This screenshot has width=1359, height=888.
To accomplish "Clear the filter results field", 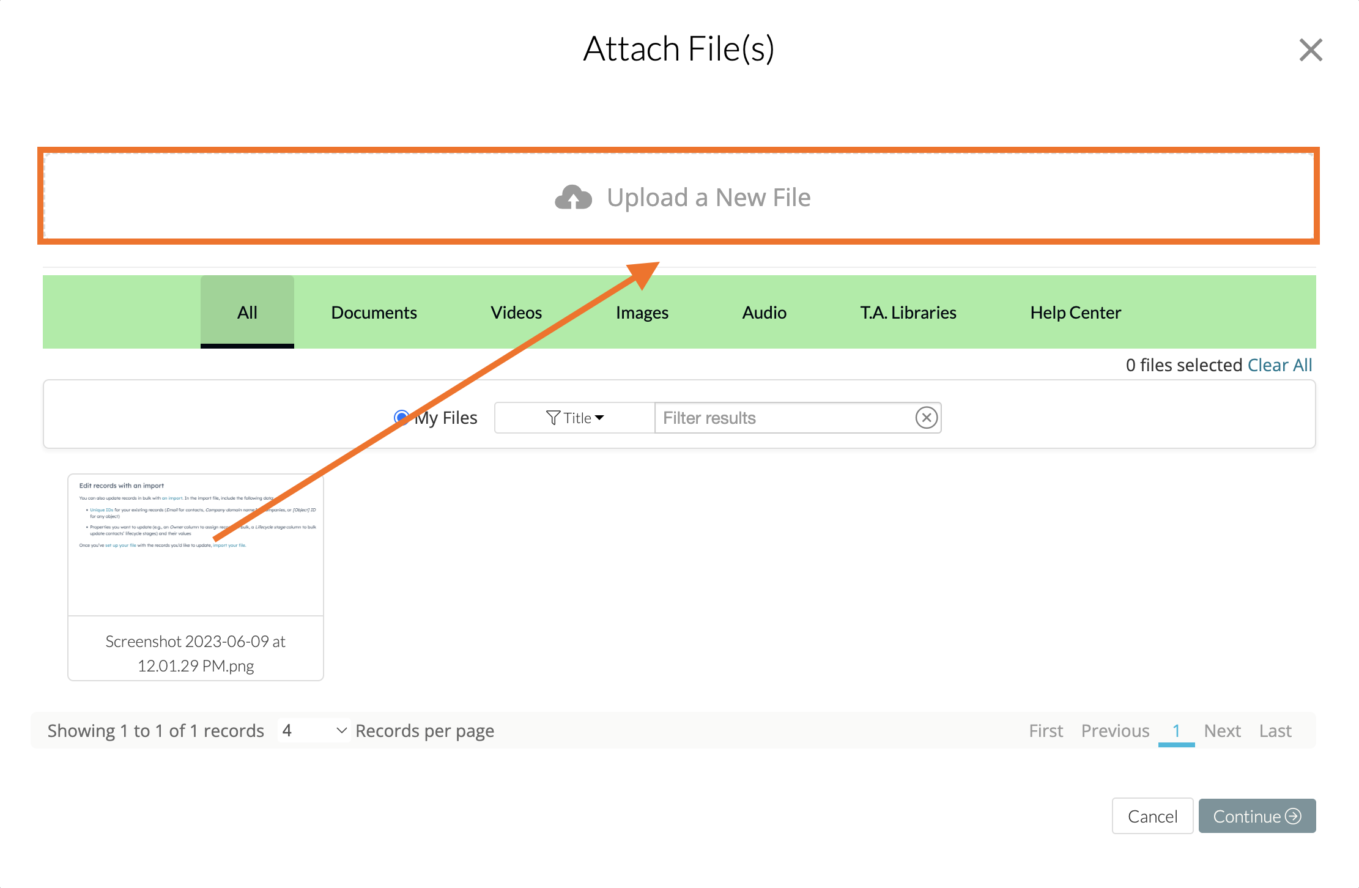I will tap(927, 418).
